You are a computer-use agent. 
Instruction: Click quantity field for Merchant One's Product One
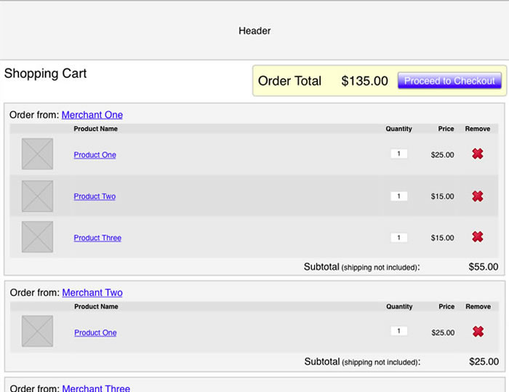click(399, 153)
